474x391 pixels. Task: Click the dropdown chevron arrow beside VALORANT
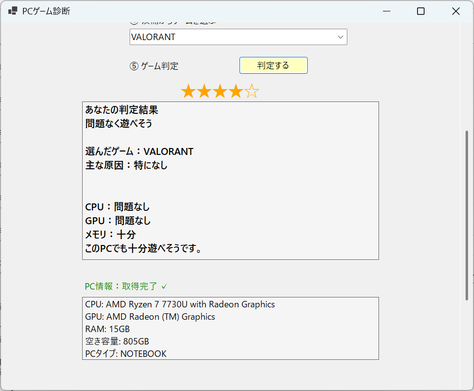[340, 37]
